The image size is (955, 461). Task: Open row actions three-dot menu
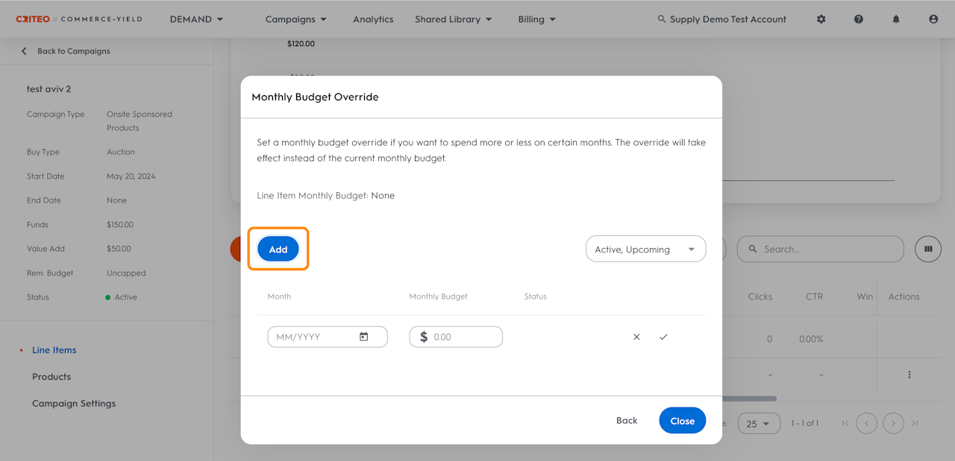tap(909, 375)
